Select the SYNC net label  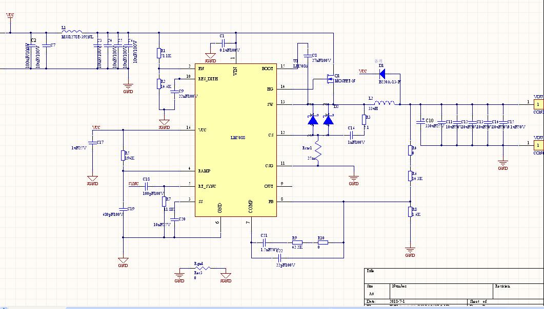(x=134, y=183)
